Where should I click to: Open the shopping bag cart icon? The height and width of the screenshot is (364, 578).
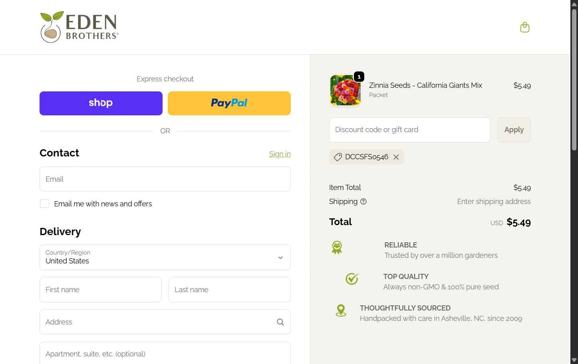pyautogui.click(x=524, y=27)
